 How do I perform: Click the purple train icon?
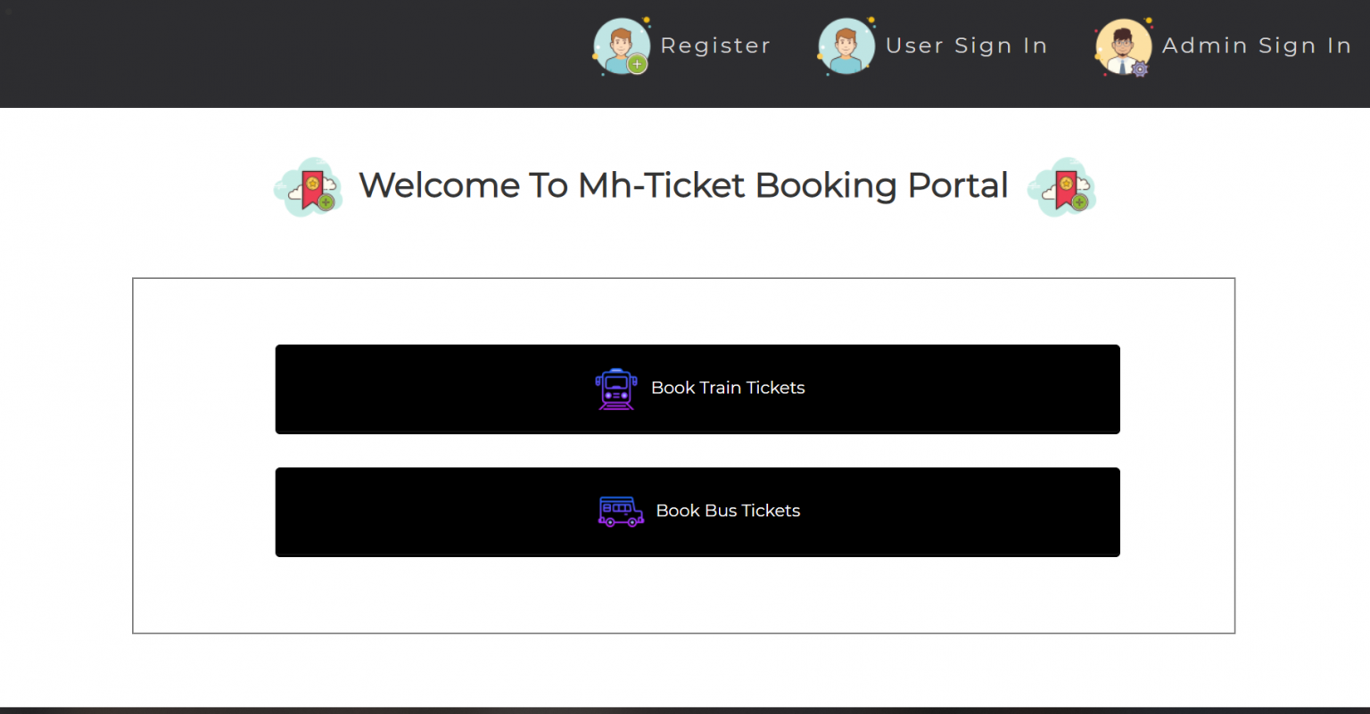[616, 389]
